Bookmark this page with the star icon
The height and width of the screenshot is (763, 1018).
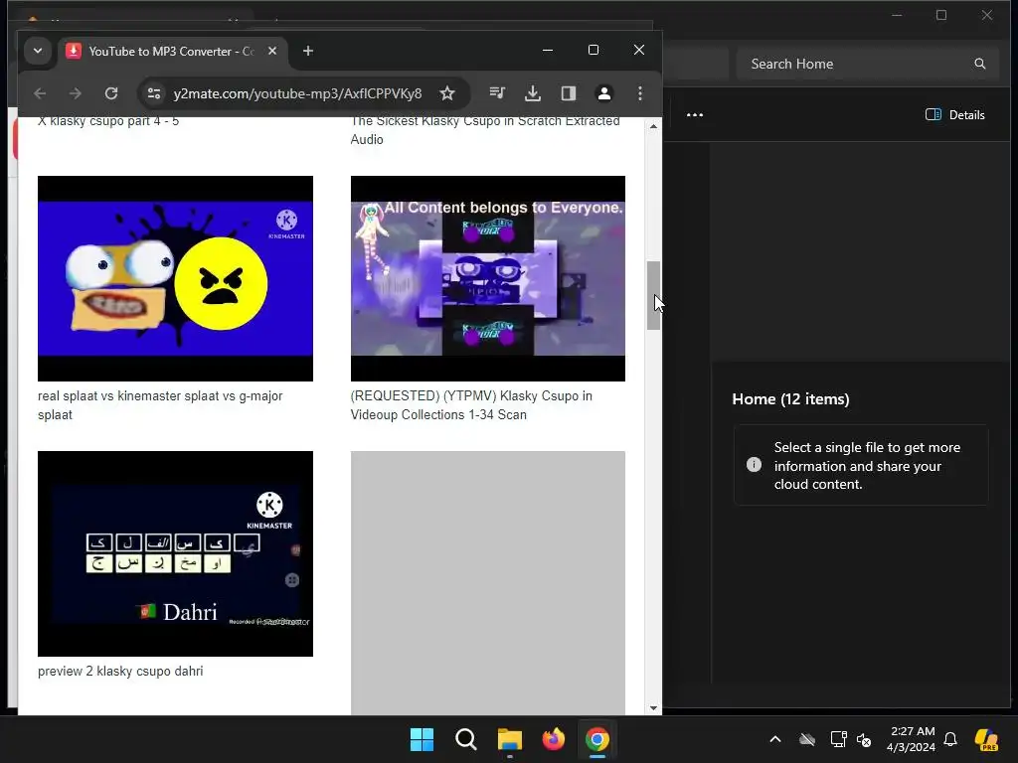pos(446,93)
